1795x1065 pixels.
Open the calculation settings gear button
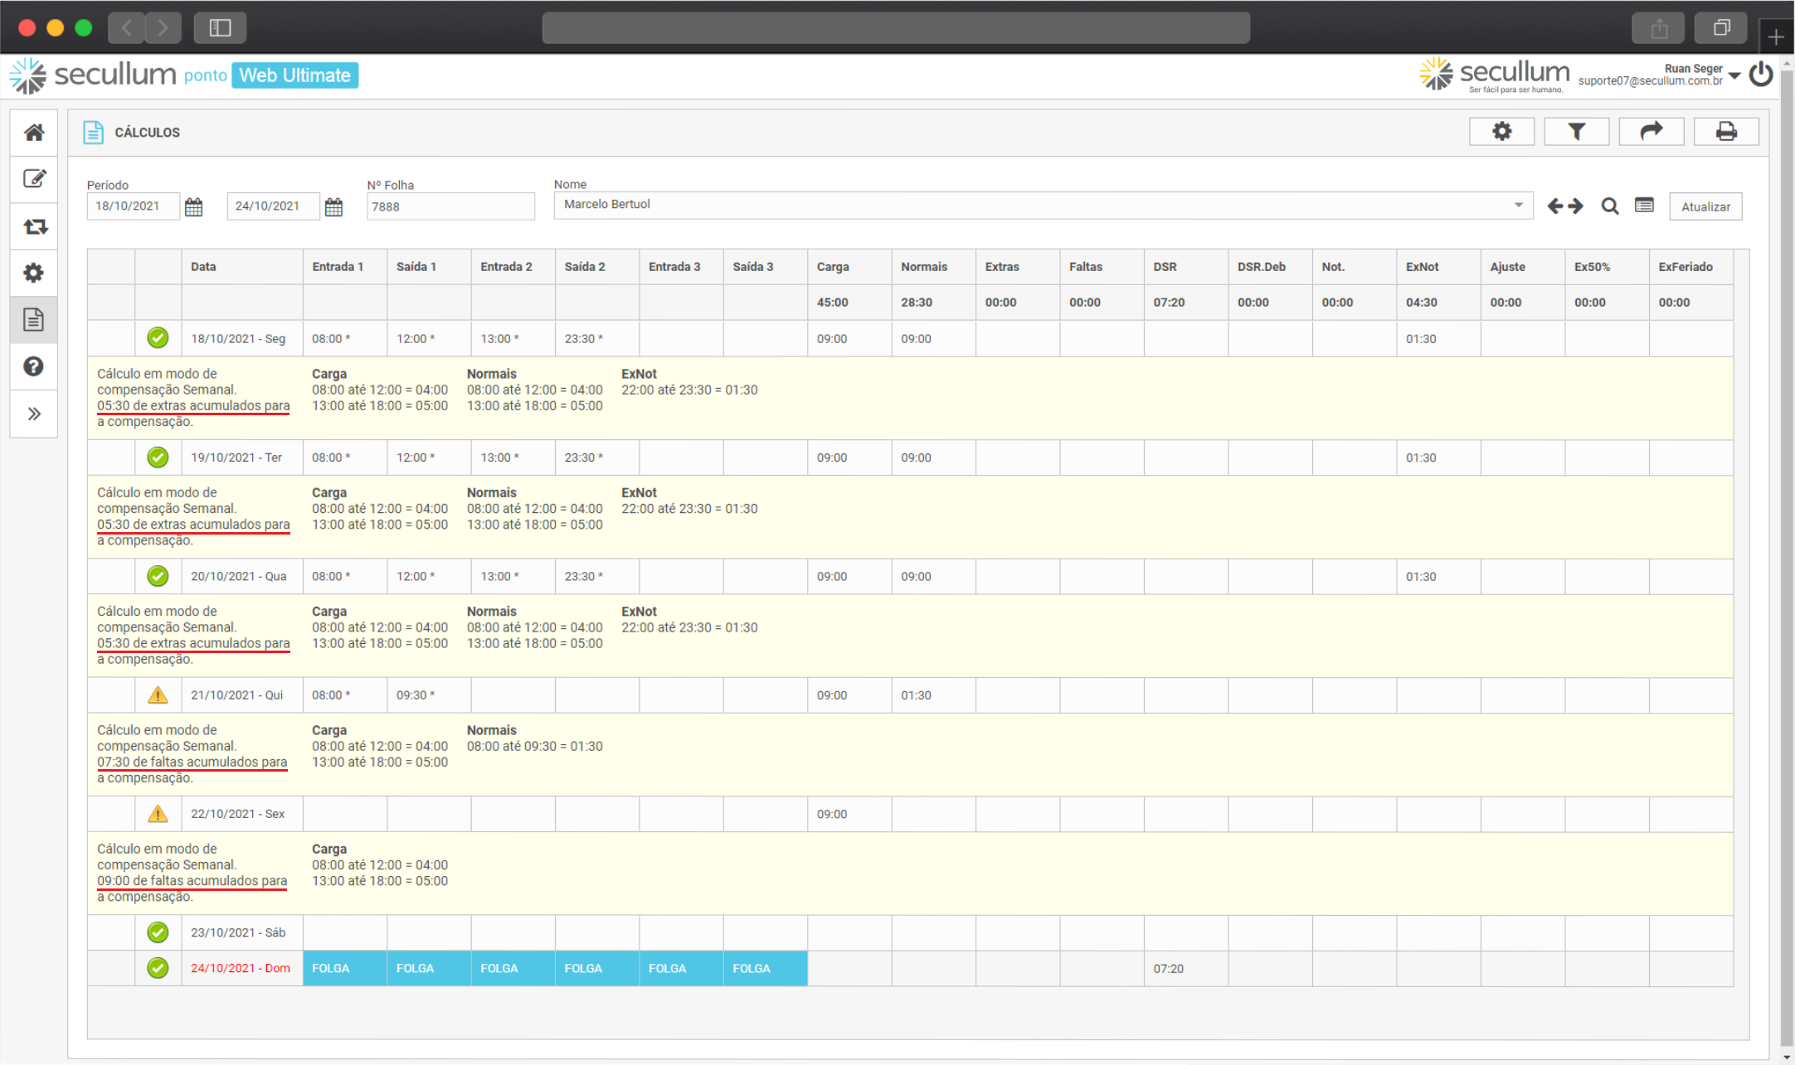[1501, 132]
